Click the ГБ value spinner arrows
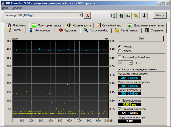171x127 pixels. (131, 63)
